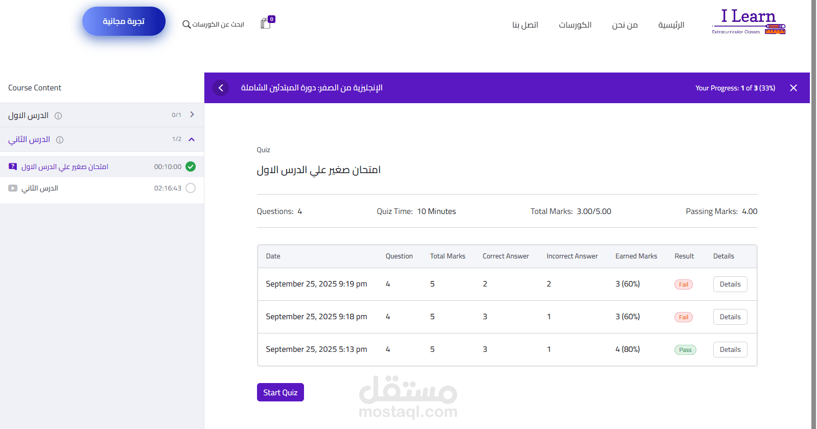Click the Fail badge of 9:18 pm attempt

tap(684, 317)
